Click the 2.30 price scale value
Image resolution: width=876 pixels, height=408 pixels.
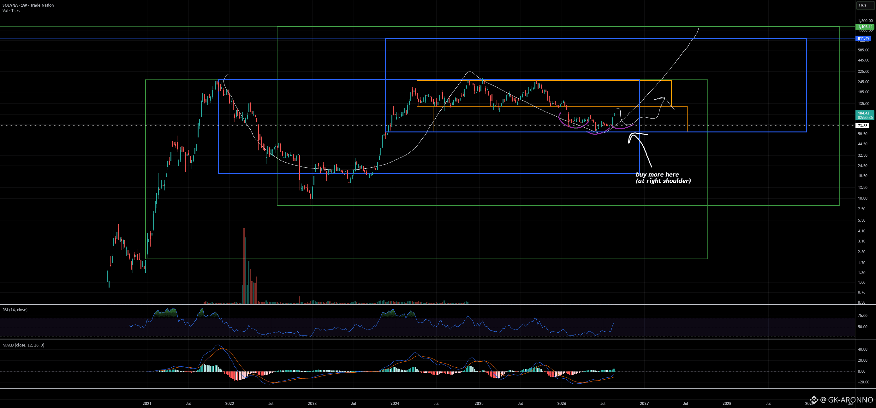pyautogui.click(x=861, y=252)
